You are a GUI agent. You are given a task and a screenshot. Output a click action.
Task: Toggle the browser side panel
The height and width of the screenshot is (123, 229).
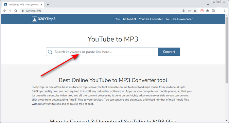click(213, 11)
